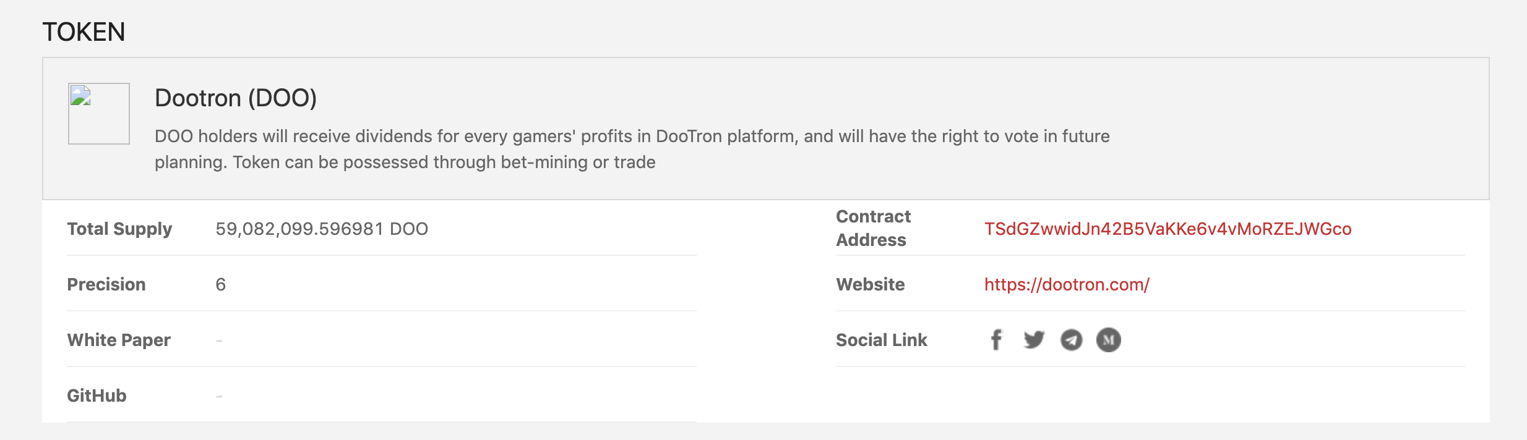Click the GitHub label
The image size is (1527, 440).
[x=97, y=396]
